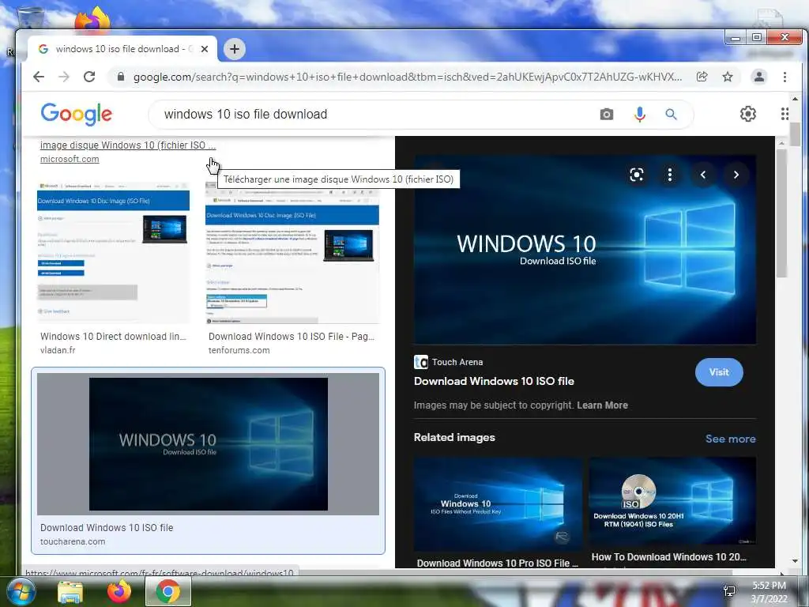
Task: Open the Learn More copyright link
Action: [602, 405]
